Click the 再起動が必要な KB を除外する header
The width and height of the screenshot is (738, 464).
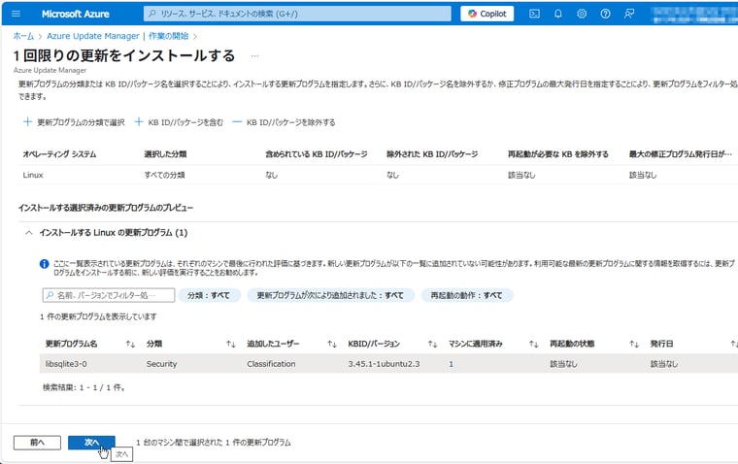557,154
